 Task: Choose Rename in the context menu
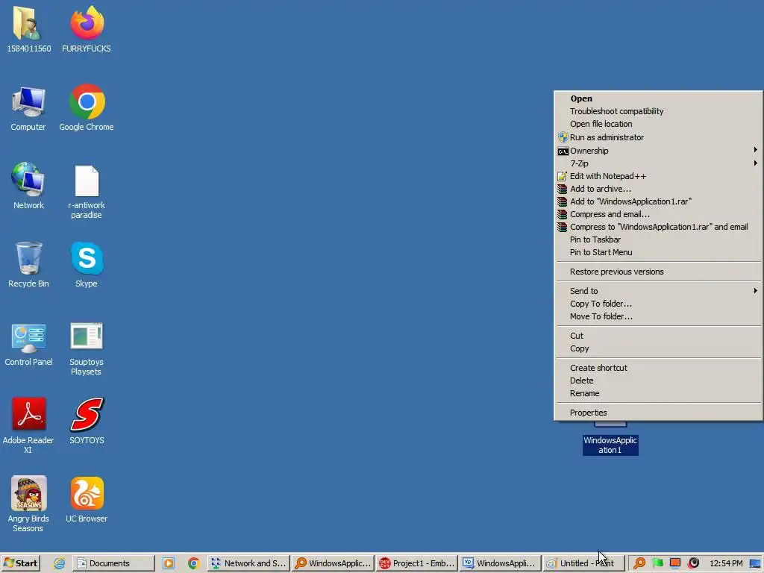point(659,393)
